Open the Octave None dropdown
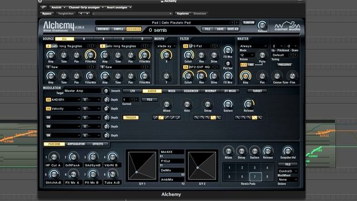This screenshot has height=201, width=357. click(x=288, y=180)
